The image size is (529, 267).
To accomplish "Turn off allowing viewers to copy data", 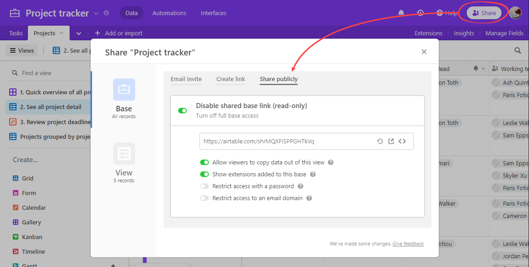I will (205, 162).
